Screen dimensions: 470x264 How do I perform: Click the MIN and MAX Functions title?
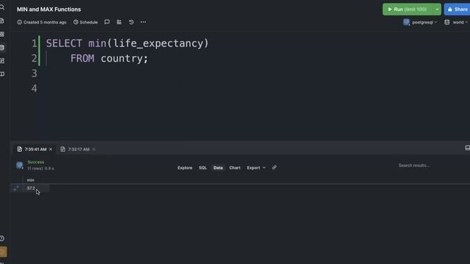click(49, 10)
